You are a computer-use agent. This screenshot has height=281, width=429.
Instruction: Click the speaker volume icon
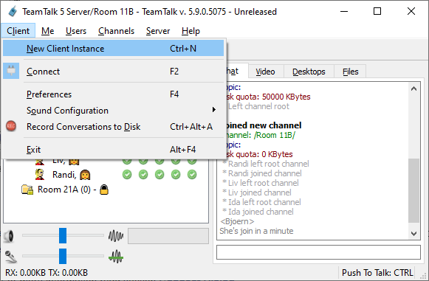[9, 236]
